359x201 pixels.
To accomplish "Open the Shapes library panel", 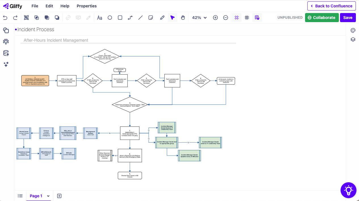I will tap(6, 30).
